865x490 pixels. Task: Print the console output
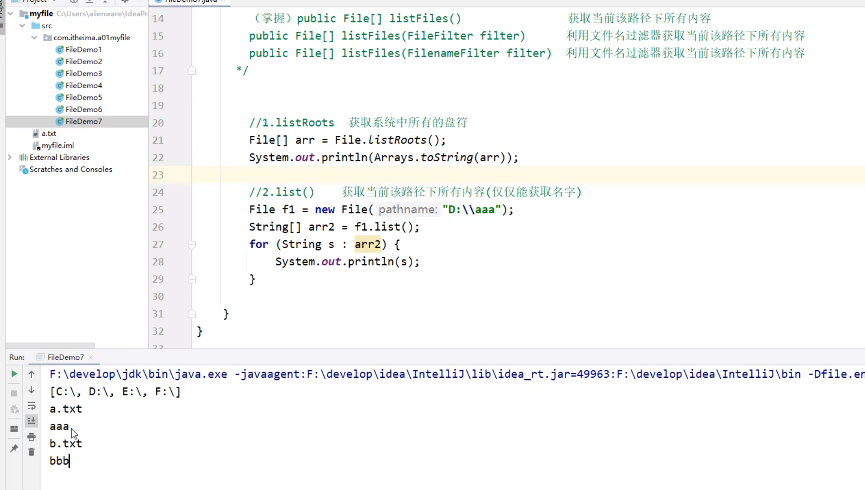31,437
